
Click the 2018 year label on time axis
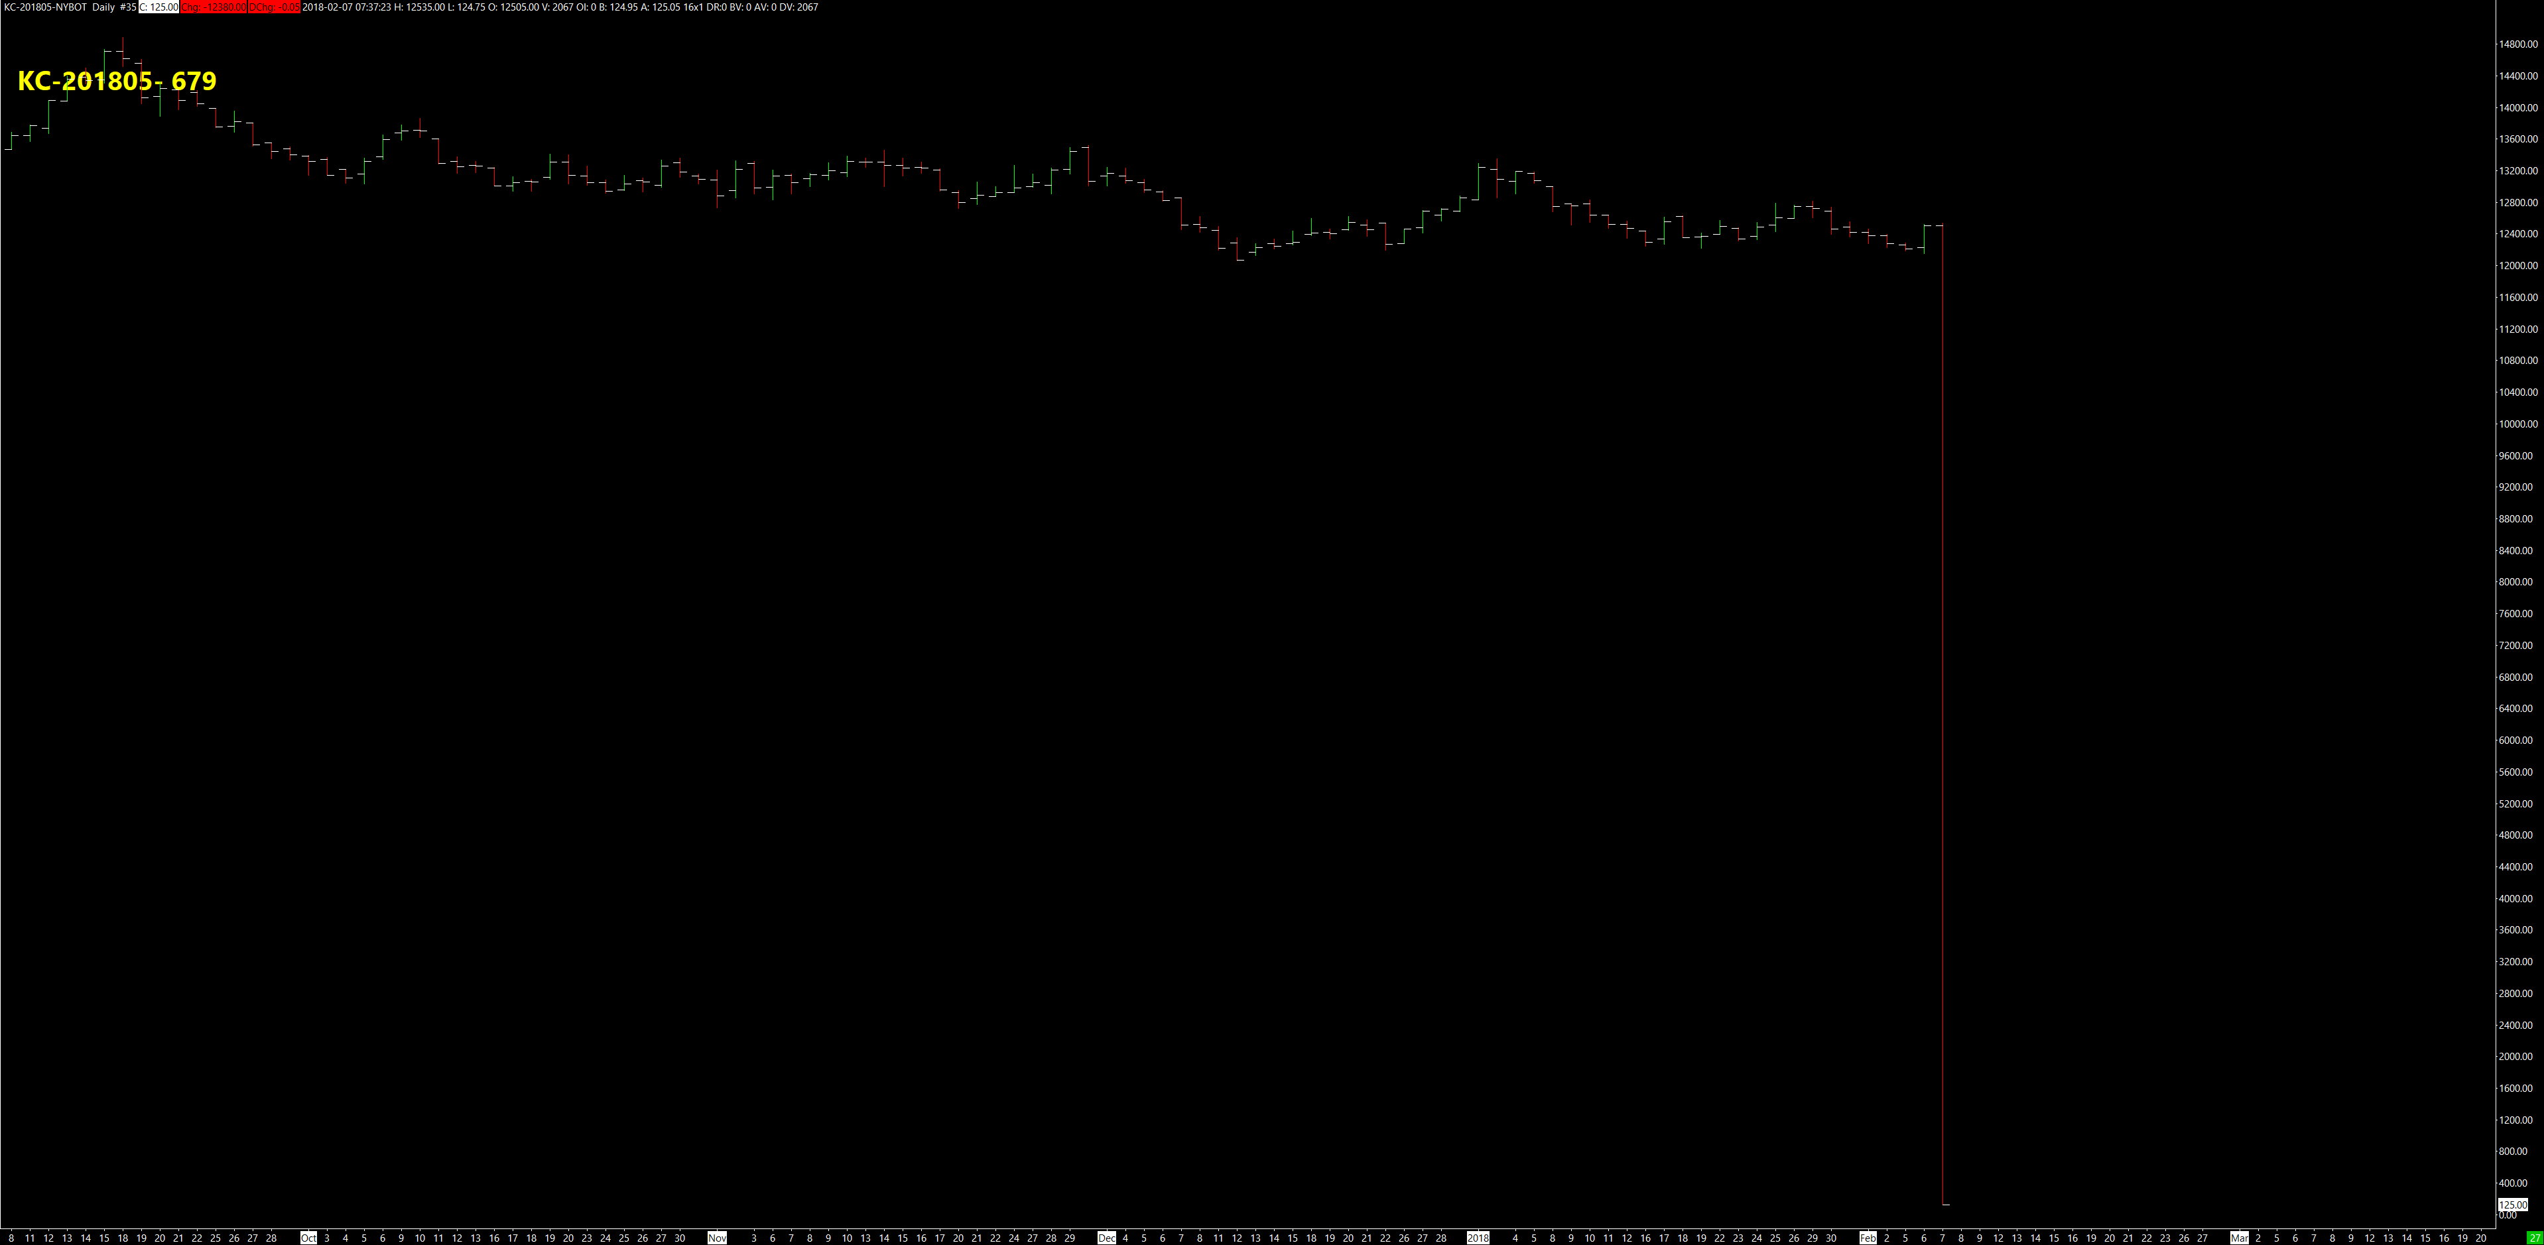tap(1478, 1238)
